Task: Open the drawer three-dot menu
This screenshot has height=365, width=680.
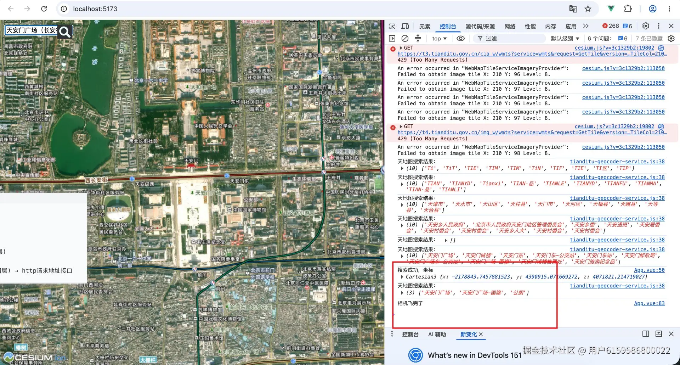Action: coord(392,334)
